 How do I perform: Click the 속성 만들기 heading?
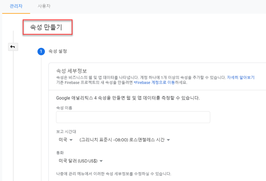[x=46, y=28]
